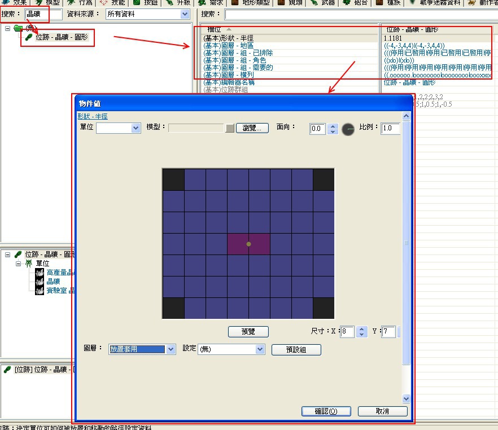Select the (基本)編輯器名稱 row
Viewport: 498px width, 430px height.
(x=290, y=82)
